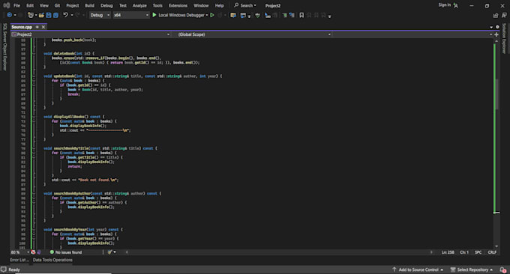Image resolution: width=510 pixels, height=274 pixels.
Task: Open the Data Tools Operations tab
Action: coord(52,260)
